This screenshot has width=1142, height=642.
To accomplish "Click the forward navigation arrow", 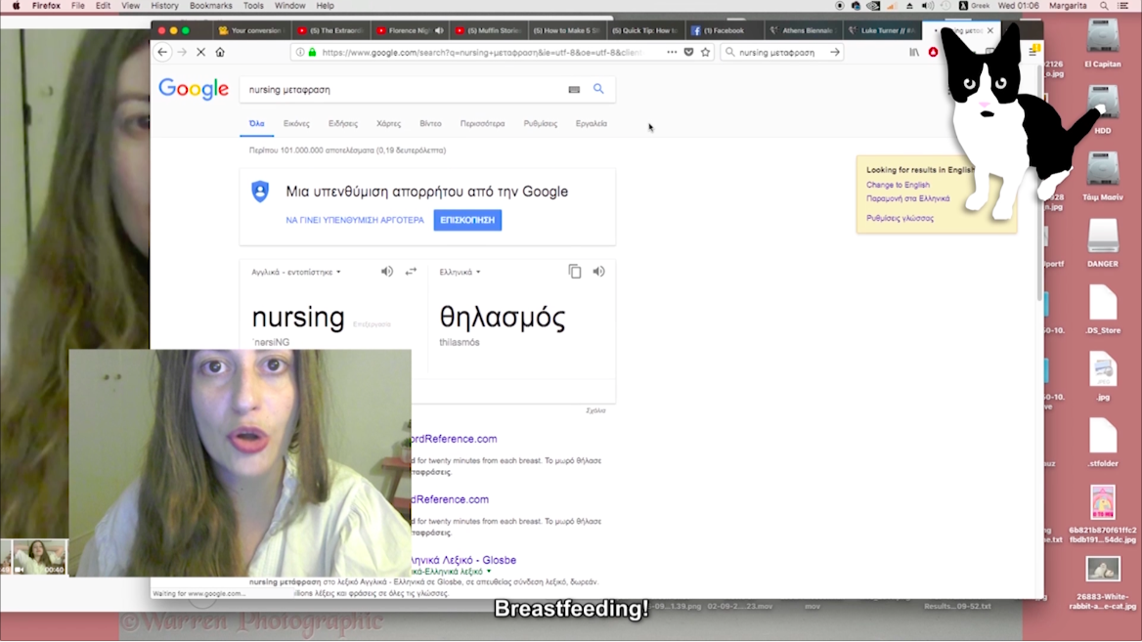I will tap(182, 52).
